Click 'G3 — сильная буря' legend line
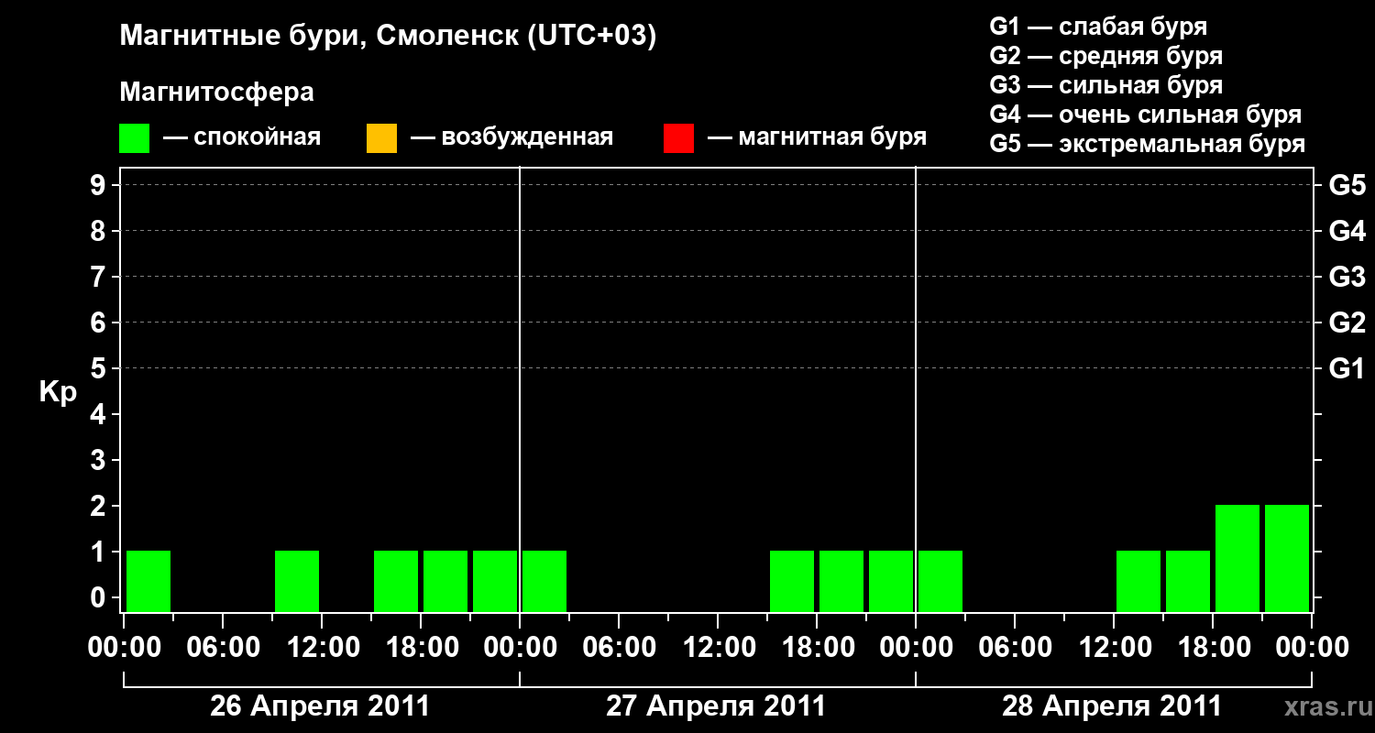Viewport: 1375px width, 733px height. [1105, 85]
